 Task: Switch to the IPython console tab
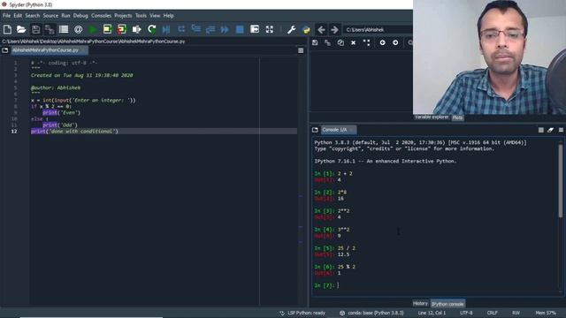pyautogui.click(x=447, y=304)
